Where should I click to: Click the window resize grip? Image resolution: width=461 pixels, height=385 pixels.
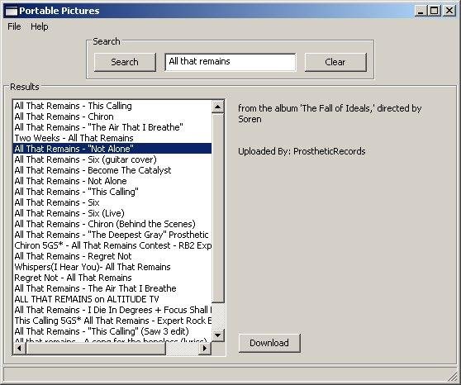point(452,377)
